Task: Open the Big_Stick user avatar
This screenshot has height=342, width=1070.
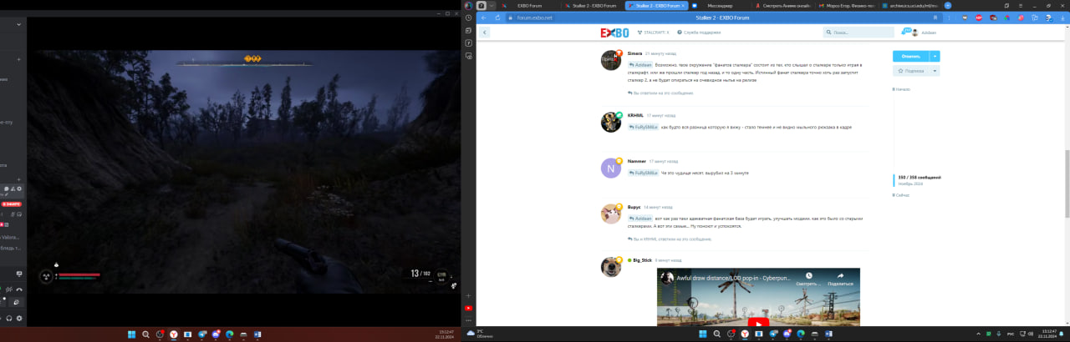Action: tap(610, 267)
